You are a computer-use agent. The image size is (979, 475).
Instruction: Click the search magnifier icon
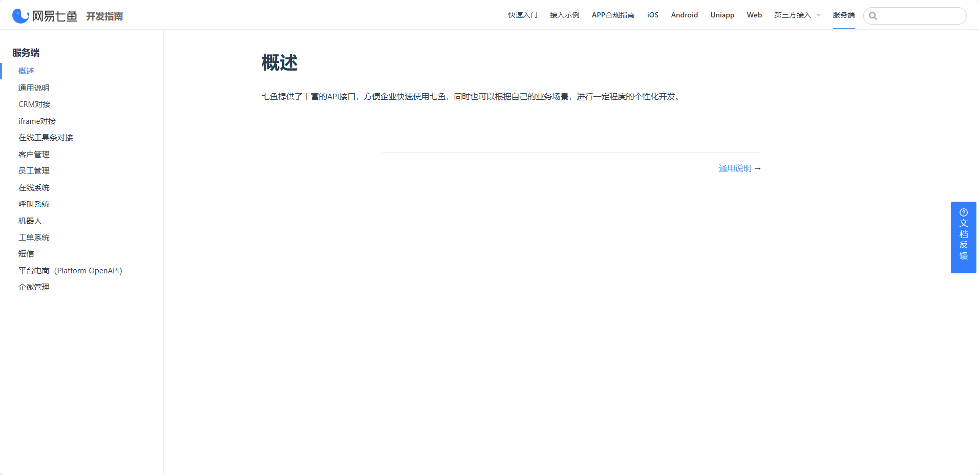pyautogui.click(x=873, y=16)
